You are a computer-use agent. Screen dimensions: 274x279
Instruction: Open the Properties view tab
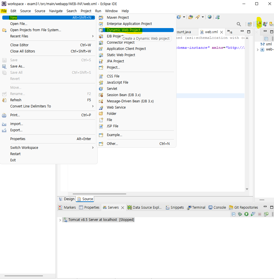click(89, 208)
